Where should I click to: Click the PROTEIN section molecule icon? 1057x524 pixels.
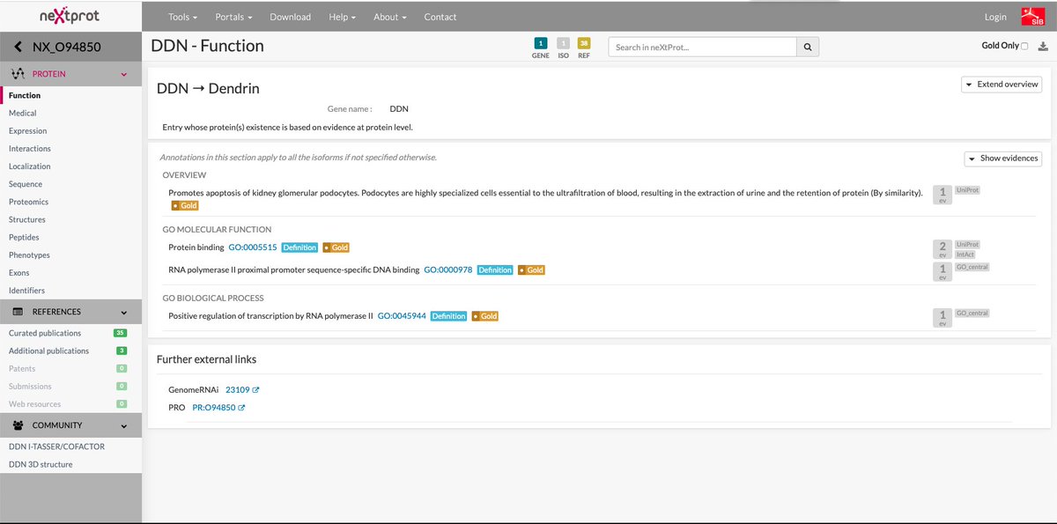click(18, 74)
